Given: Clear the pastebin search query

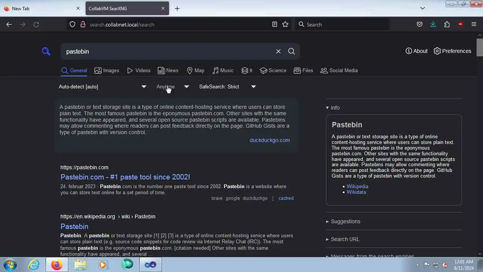Looking at the screenshot, I should click(278, 51).
